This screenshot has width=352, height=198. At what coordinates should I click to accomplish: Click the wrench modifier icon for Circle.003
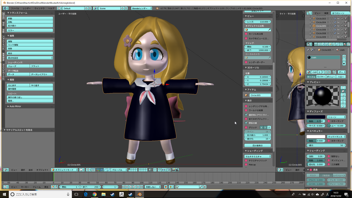(x=335, y=19)
